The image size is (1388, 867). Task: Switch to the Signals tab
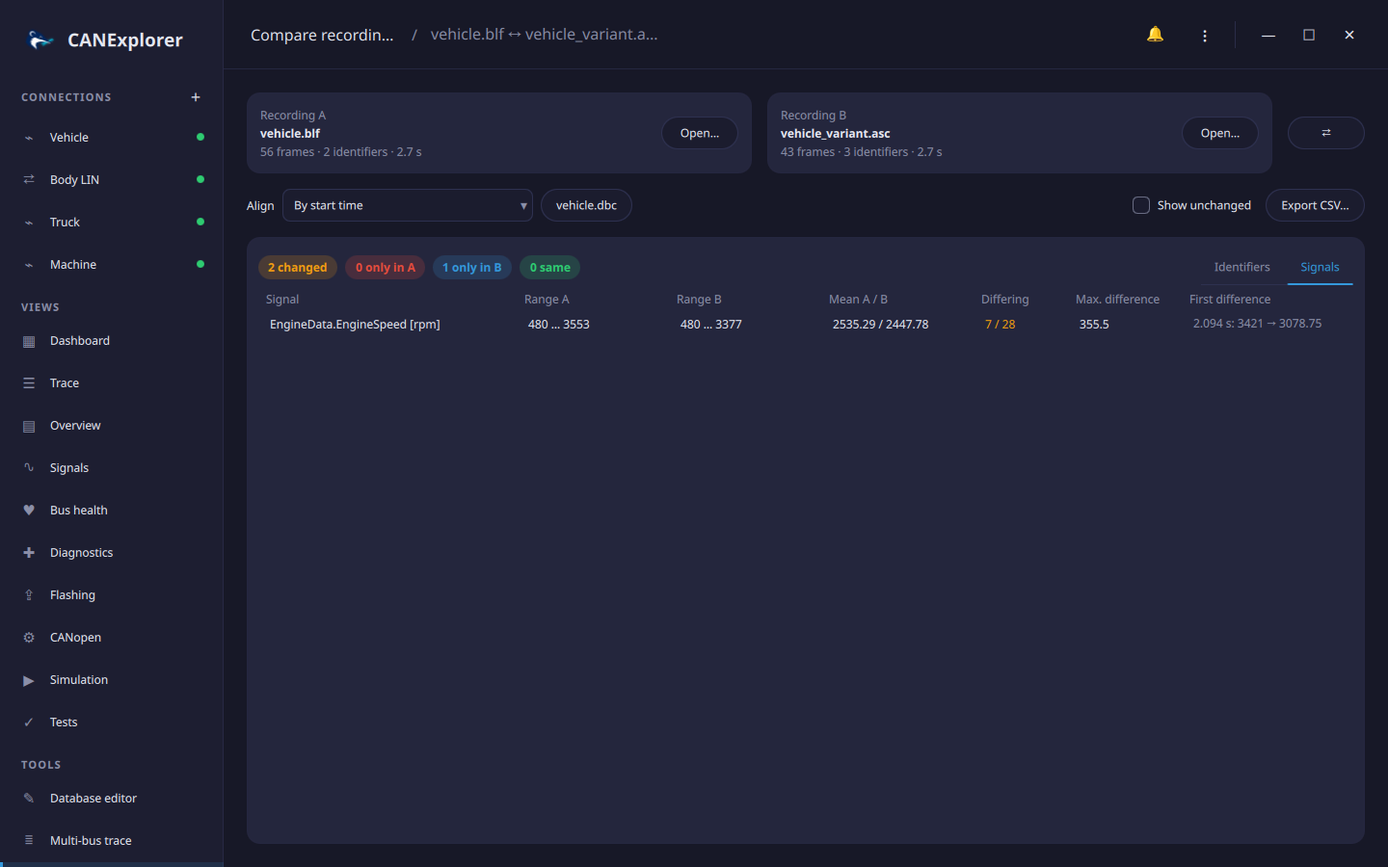tap(1320, 267)
